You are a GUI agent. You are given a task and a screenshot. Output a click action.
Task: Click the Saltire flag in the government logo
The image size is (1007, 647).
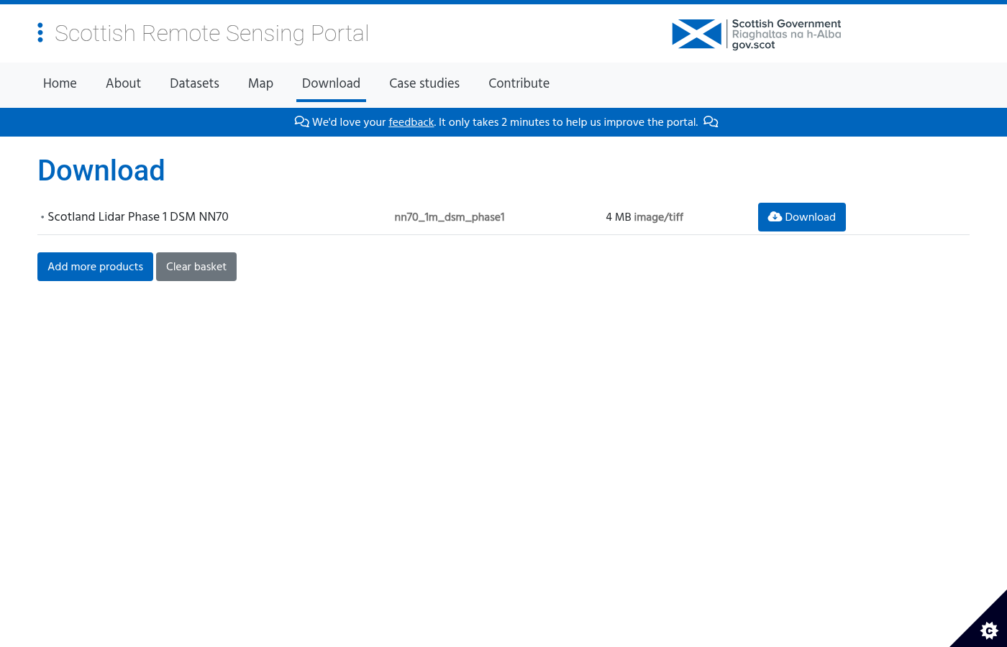click(x=695, y=34)
